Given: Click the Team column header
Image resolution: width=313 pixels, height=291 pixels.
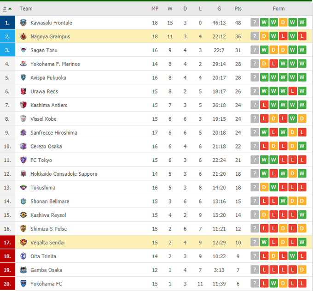Looking at the screenshot, I should (26, 9).
